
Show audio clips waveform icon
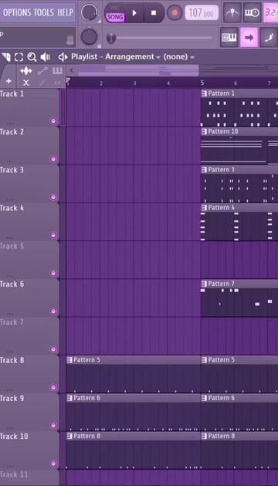[x=26, y=70]
